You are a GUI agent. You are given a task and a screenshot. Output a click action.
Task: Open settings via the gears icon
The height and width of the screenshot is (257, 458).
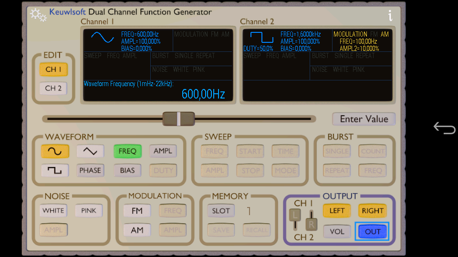click(38, 15)
